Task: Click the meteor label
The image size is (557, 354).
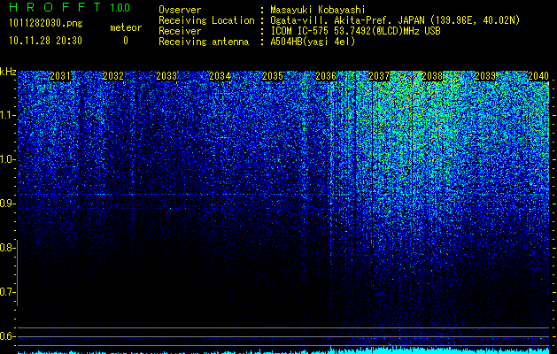Action: click(126, 27)
